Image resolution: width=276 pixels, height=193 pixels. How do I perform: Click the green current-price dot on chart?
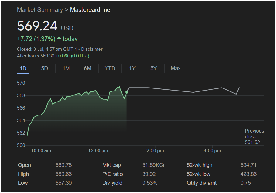click(127, 92)
